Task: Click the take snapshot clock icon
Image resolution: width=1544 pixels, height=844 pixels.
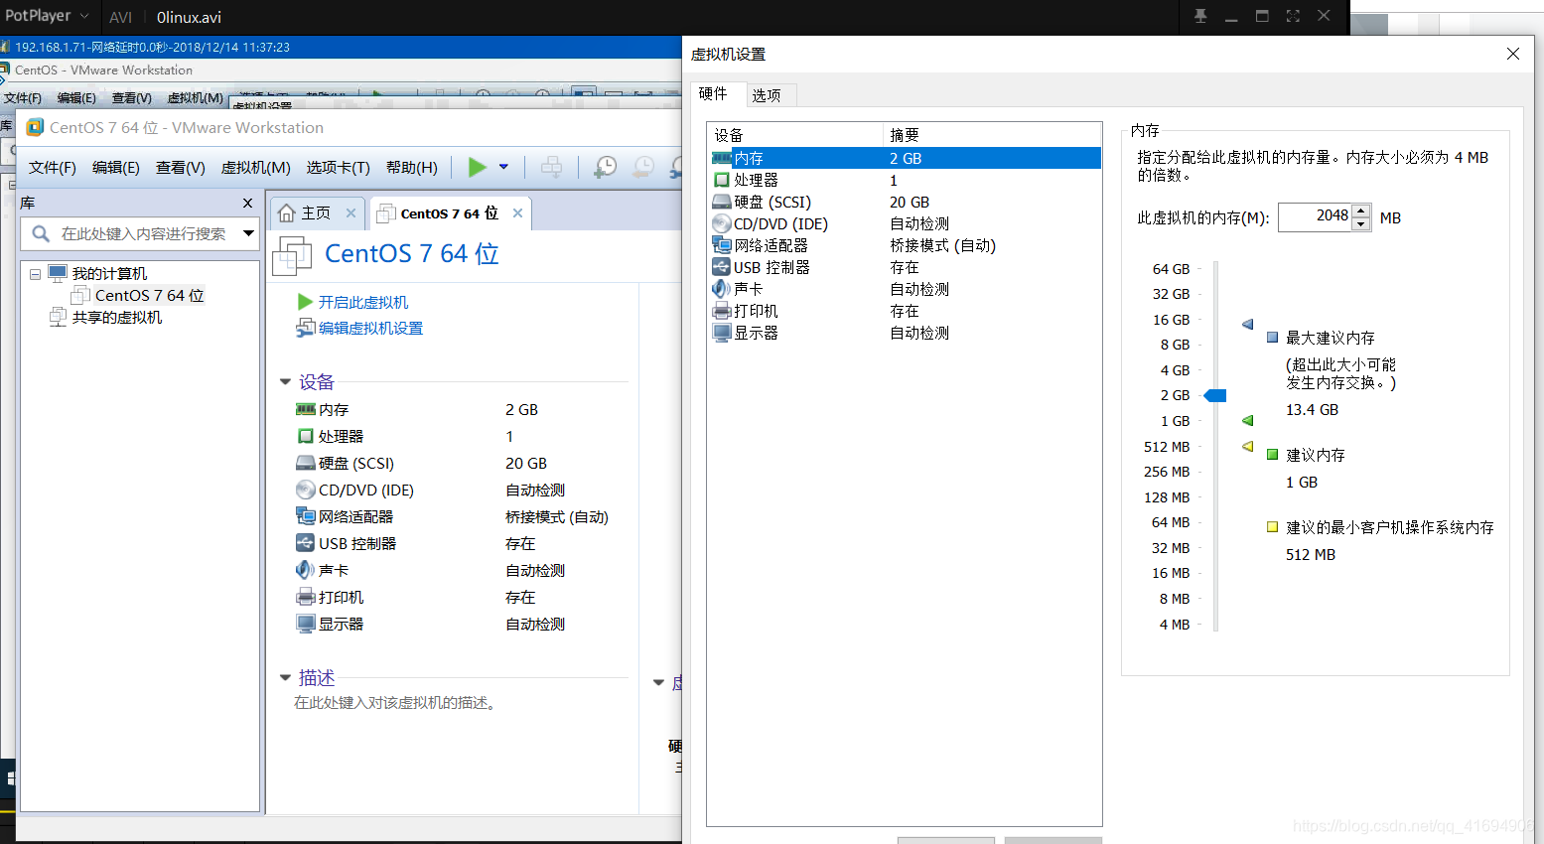Action: point(605,167)
